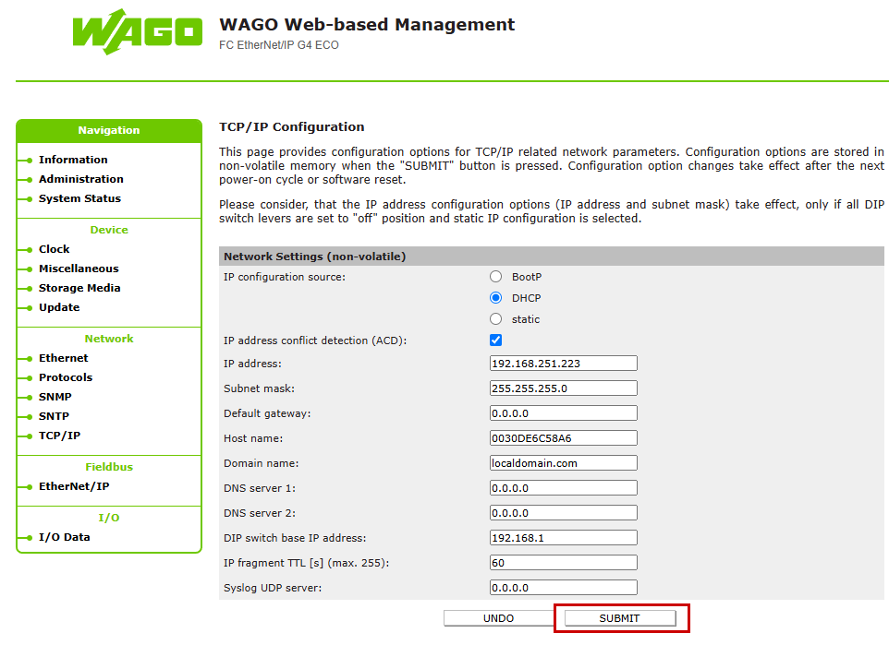
Task: Open System Status in navigation
Action: pos(79,198)
